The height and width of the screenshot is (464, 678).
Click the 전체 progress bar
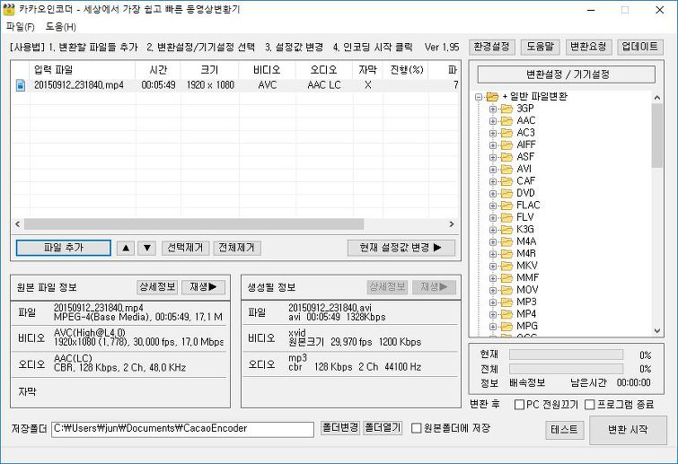pyautogui.click(x=566, y=369)
